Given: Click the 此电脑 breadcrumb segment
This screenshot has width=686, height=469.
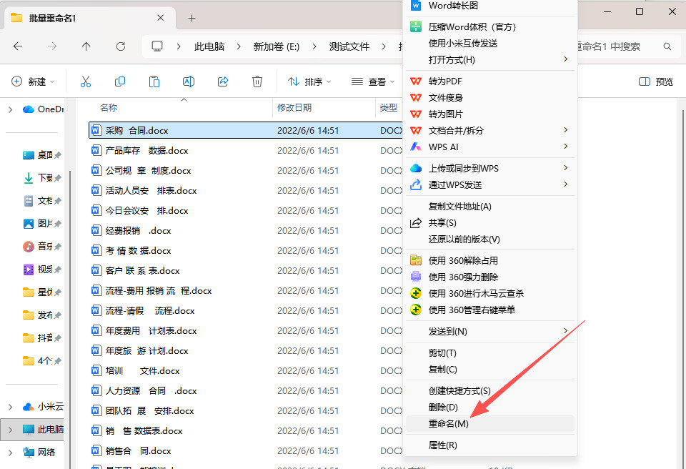Looking at the screenshot, I should pos(209,46).
